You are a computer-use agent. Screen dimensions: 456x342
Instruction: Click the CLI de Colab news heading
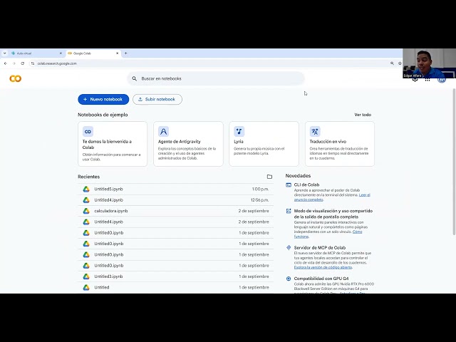306,185
